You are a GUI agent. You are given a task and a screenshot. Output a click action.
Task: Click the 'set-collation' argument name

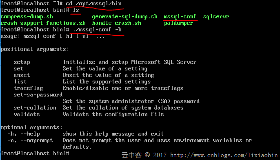click(x=35, y=108)
